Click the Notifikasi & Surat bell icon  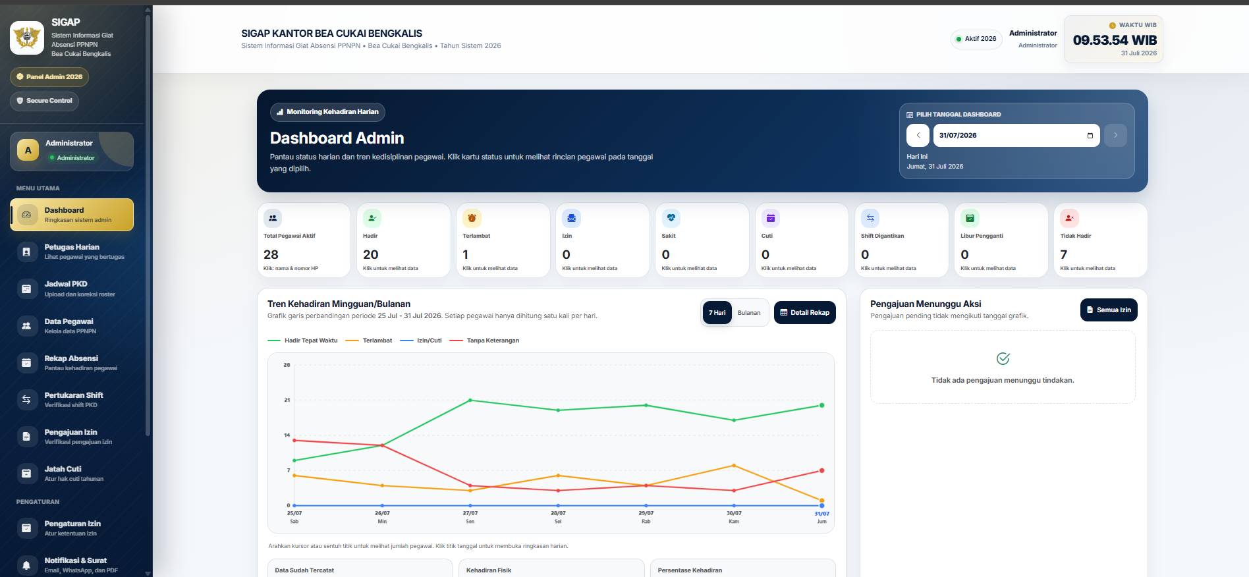(x=26, y=564)
